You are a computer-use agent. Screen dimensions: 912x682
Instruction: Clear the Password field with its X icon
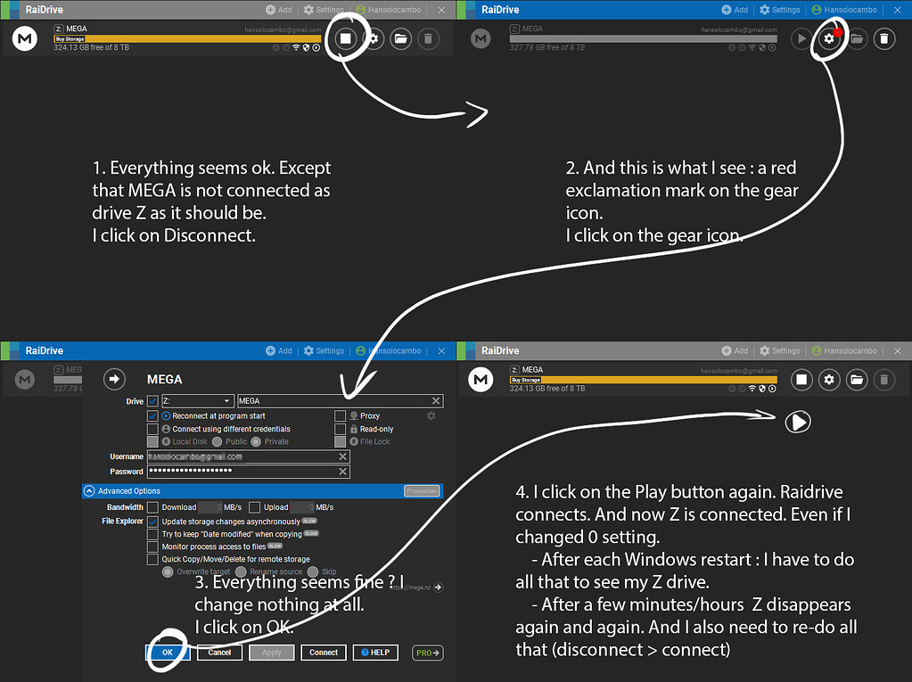coord(343,472)
